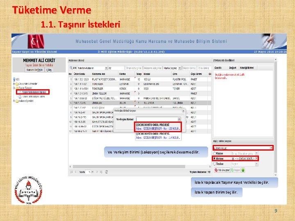Select the TONERLER row with LEXMARK brand
Image resolution: width=295 pixels, height=221 pixels.
point(140,84)
